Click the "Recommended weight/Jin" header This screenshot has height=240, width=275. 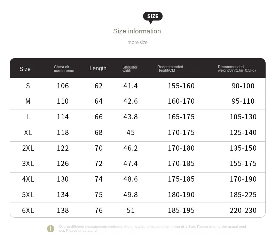coord(237,69)
